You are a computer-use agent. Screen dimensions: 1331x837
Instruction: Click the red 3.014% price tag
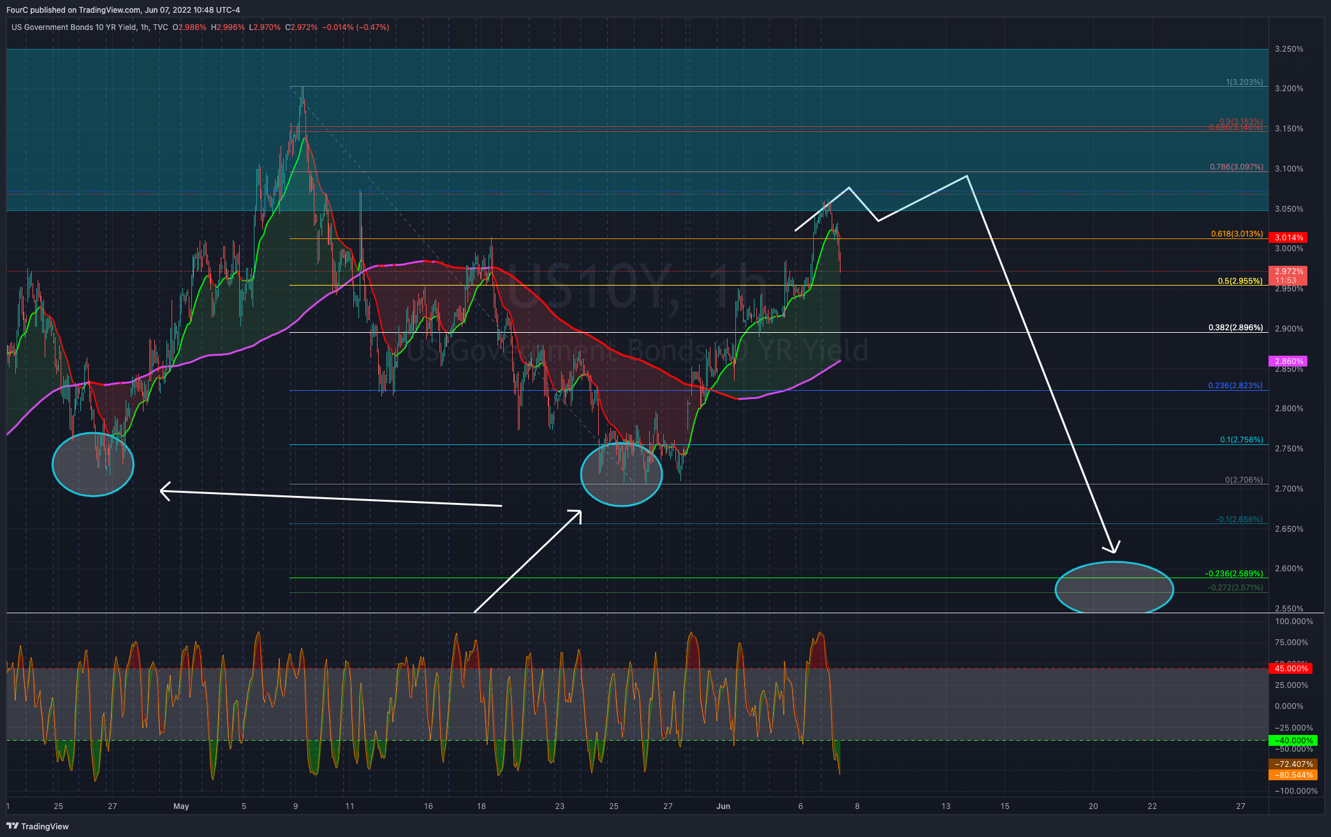point(1288,238)
